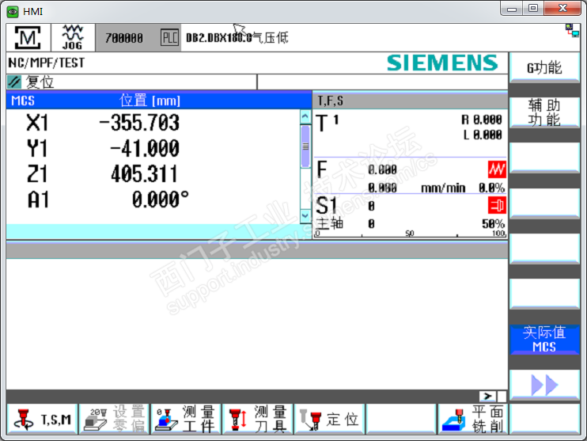
Task: Click the axis list scrollbar thumb
Action: (x=305, y=146)
